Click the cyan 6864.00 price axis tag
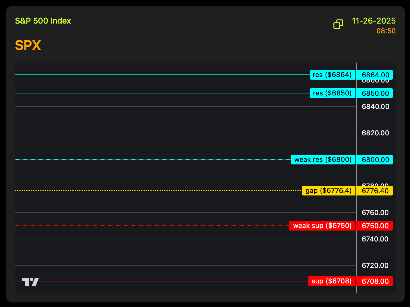The height and width of the screenshot is (307, 410). coord(375,75)
